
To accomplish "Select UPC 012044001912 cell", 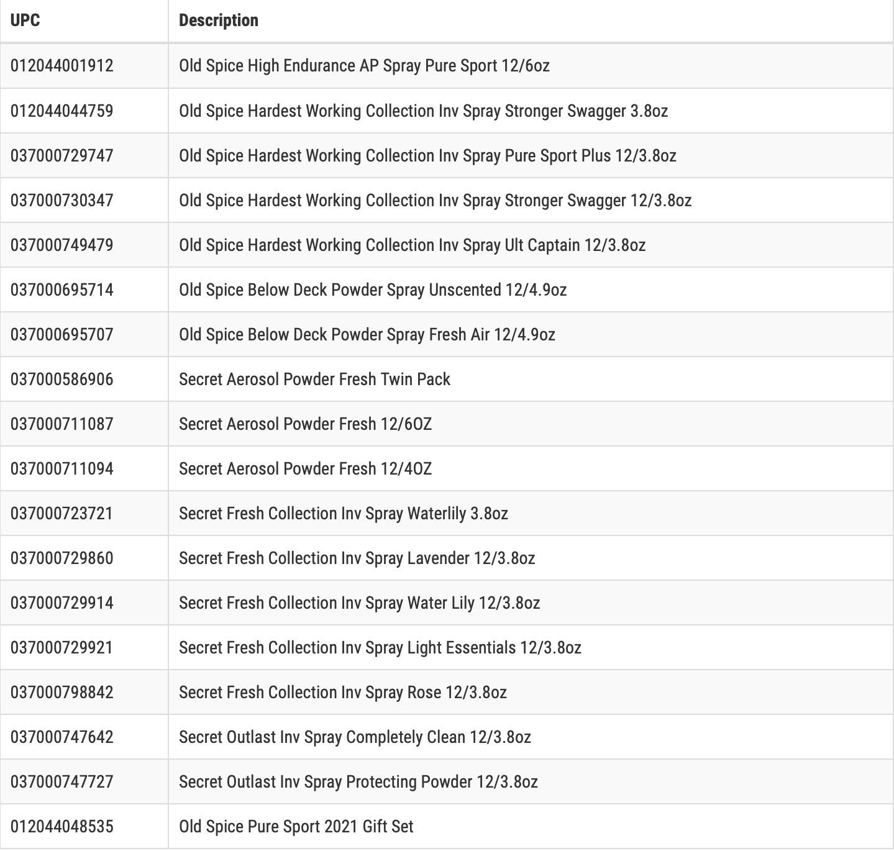I will click(x=62, y=65).
